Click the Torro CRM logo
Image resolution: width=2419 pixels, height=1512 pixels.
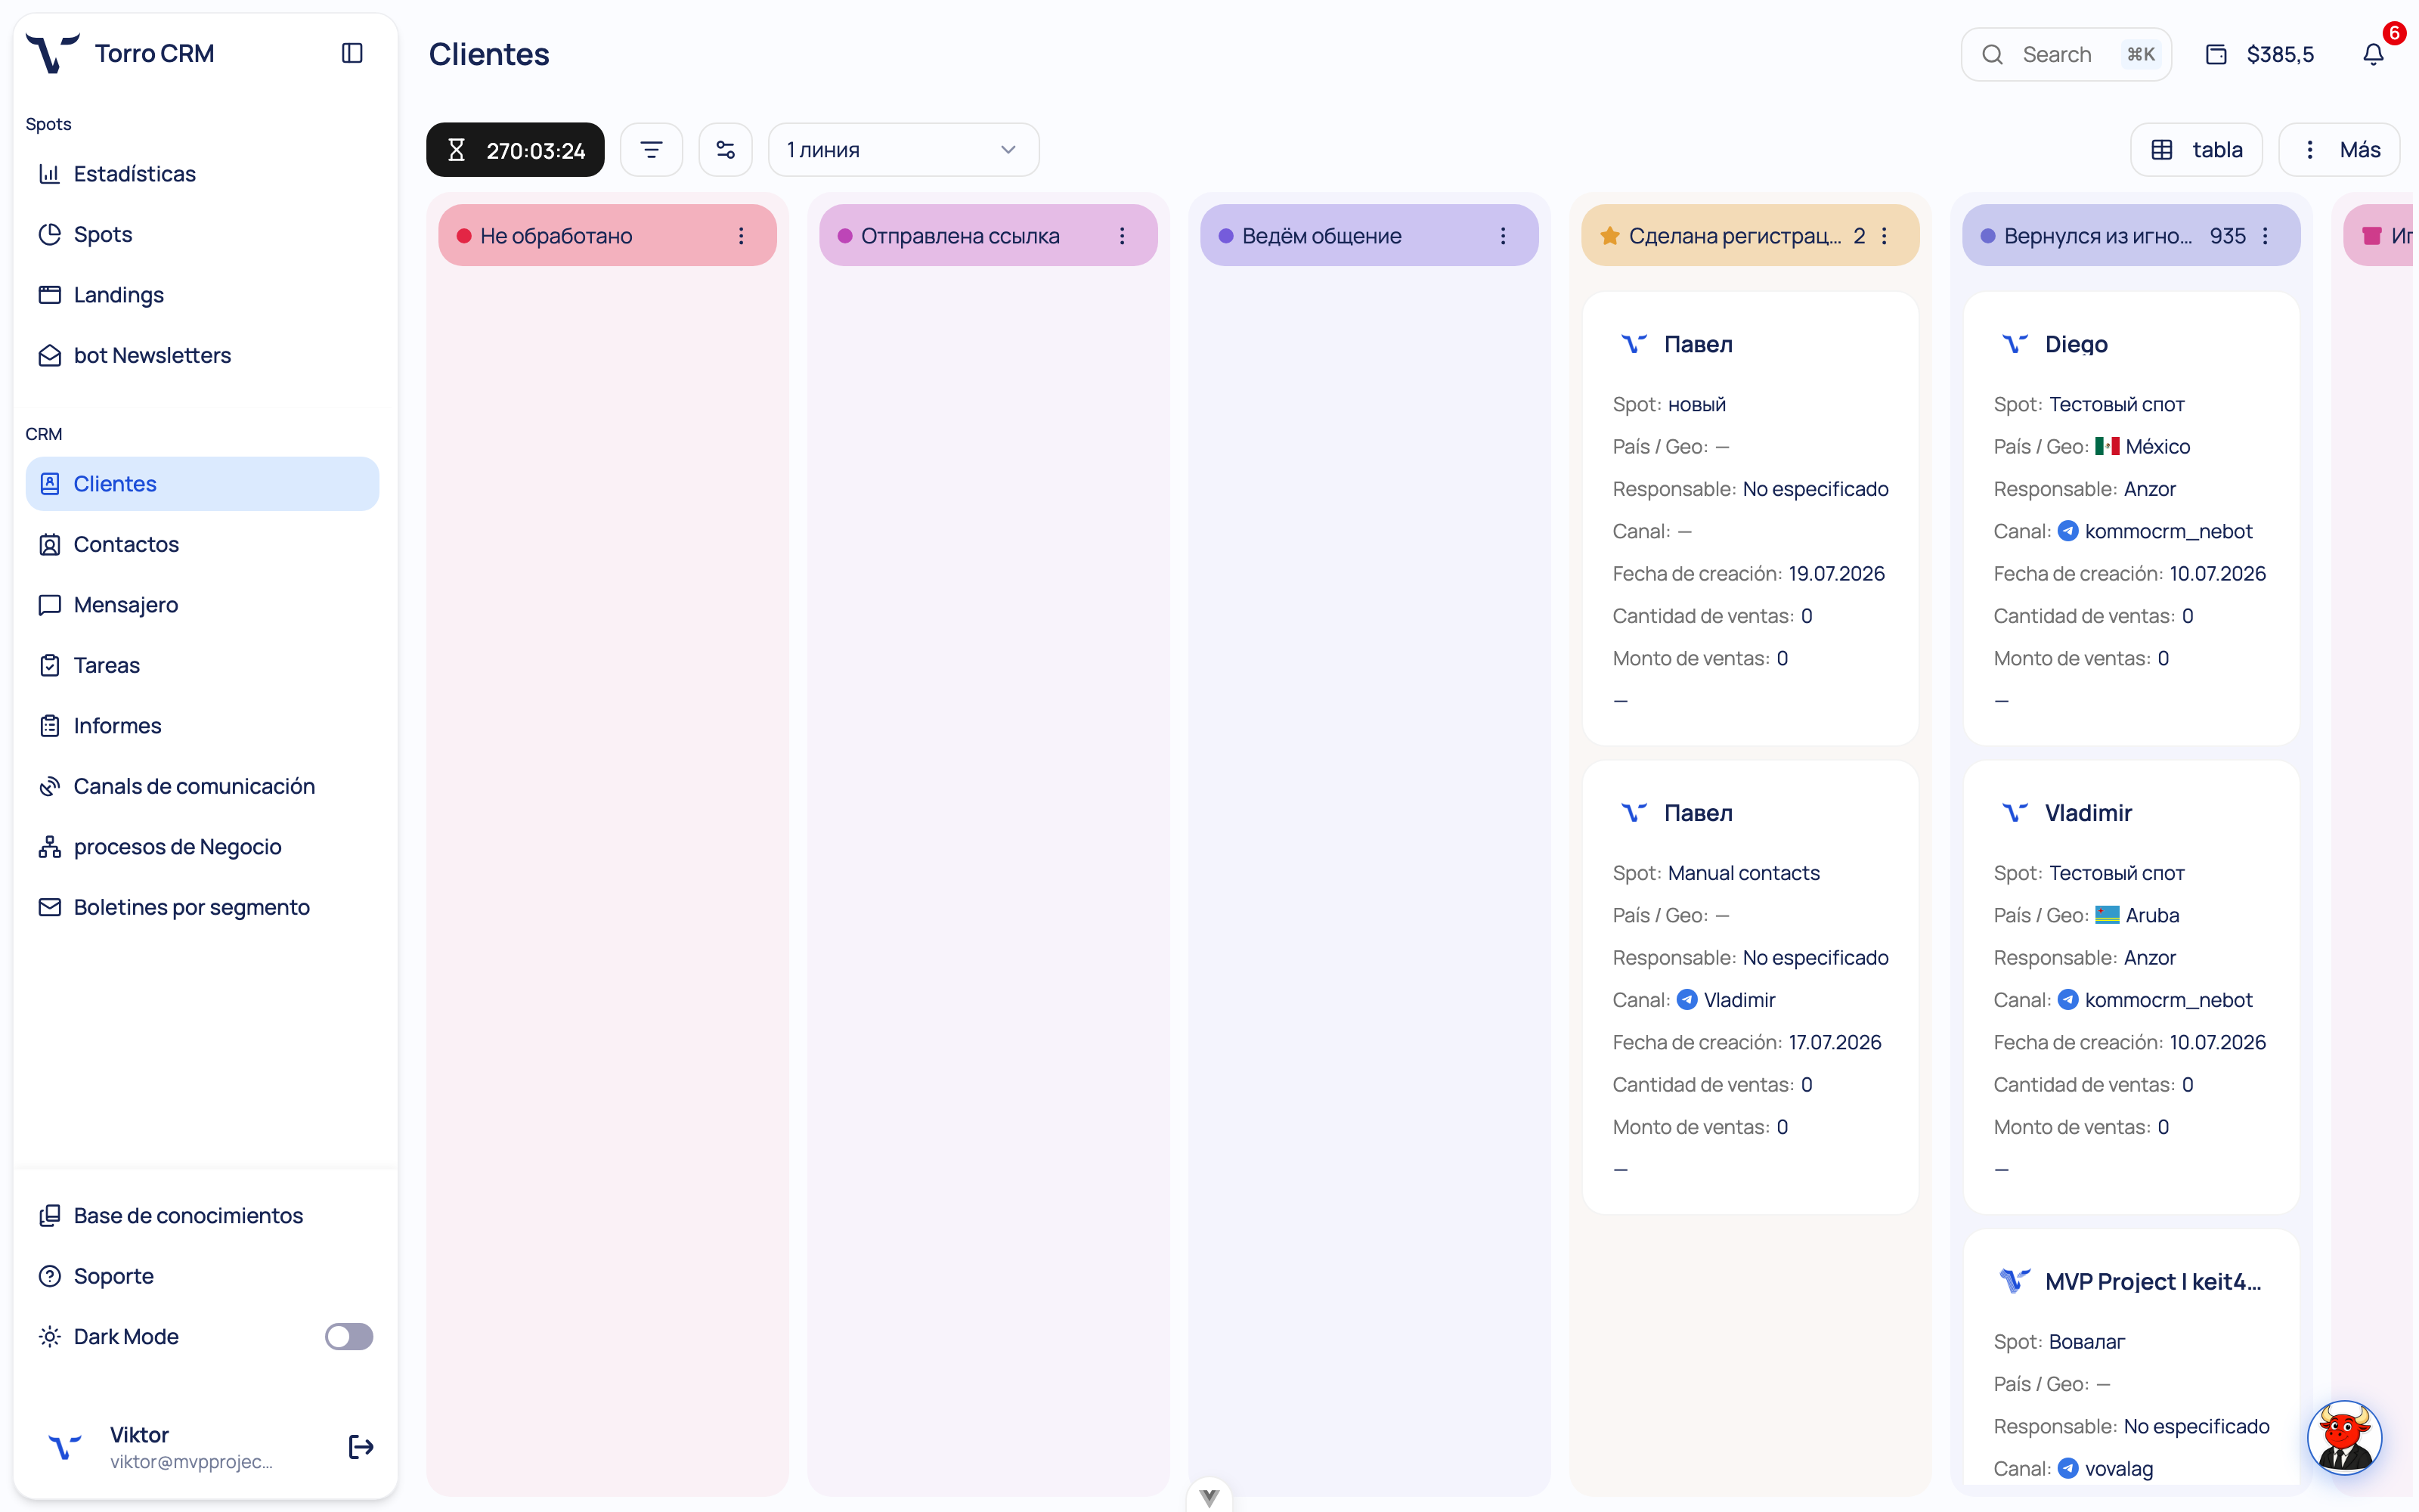point(52,53)
